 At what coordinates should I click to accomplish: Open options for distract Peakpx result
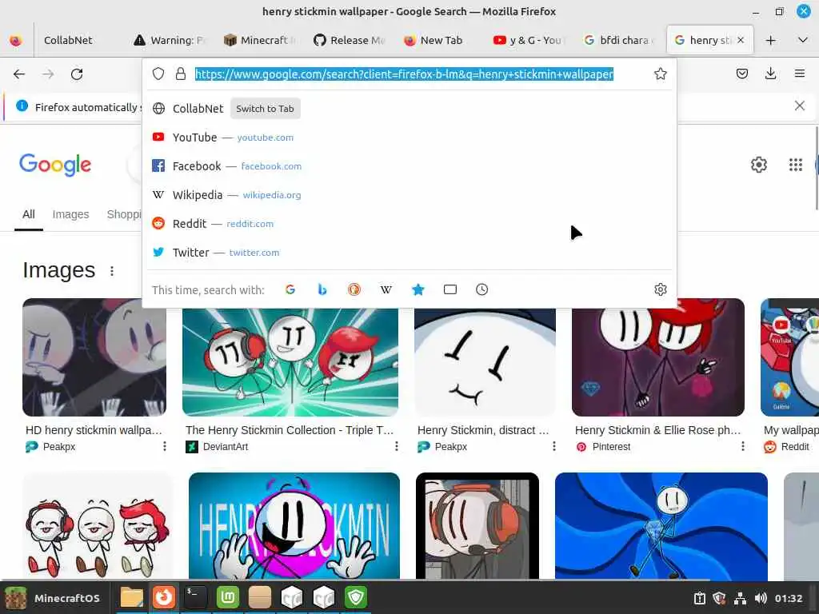[554, 446]
